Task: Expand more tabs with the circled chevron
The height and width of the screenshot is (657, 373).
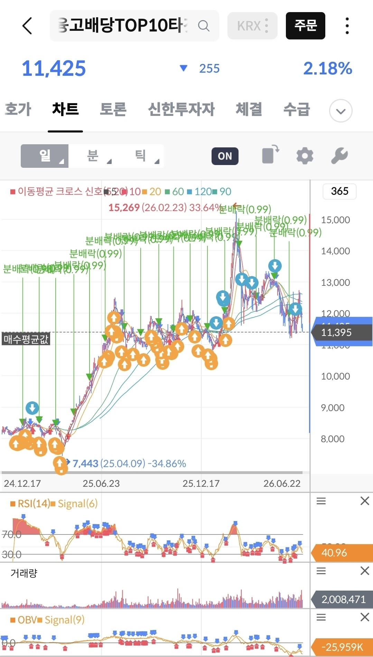Action: [x=341, y=111]
